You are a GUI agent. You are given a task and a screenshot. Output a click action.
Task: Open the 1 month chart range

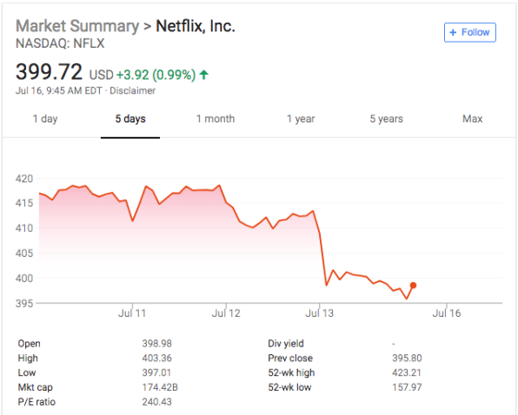(216, 119)
